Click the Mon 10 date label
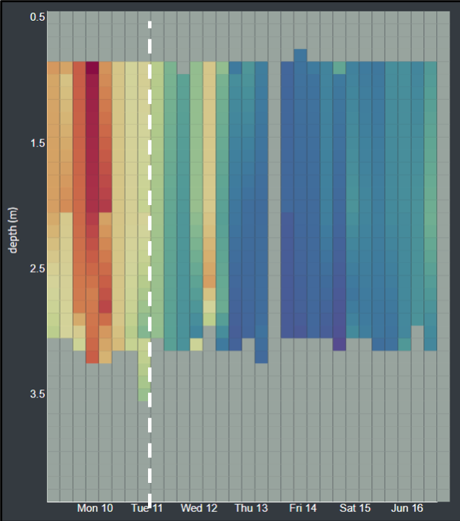 point(95,509)
